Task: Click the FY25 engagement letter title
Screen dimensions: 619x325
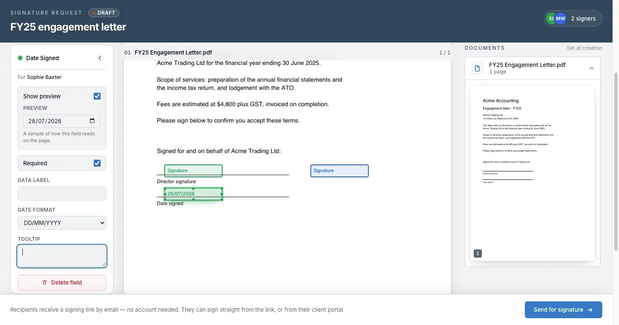Action: 68,27
